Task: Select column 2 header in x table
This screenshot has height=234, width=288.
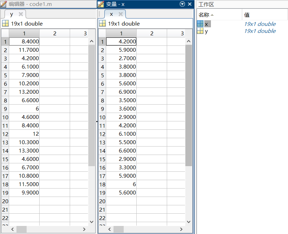Action: tap(151, 33)
